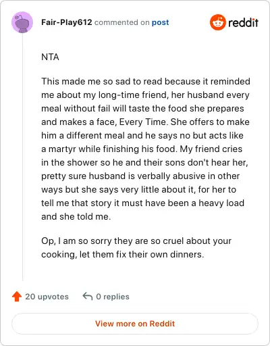Viewport: 270px width, 346px height.
Task: Click the "NTA" verdict text
Action: 50,57
